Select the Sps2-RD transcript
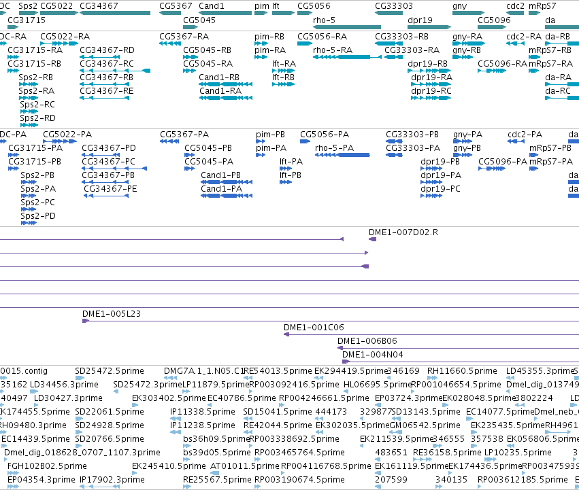The height and width of the screenshot is (490, 579). (x=29, y=125)
